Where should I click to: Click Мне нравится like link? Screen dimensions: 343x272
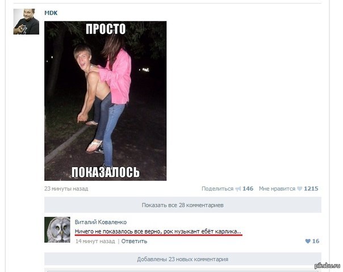[277, 189]
